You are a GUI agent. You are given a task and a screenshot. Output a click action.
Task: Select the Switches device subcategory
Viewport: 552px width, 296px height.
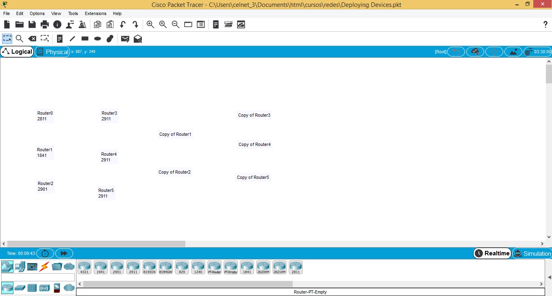click(20, 287)
